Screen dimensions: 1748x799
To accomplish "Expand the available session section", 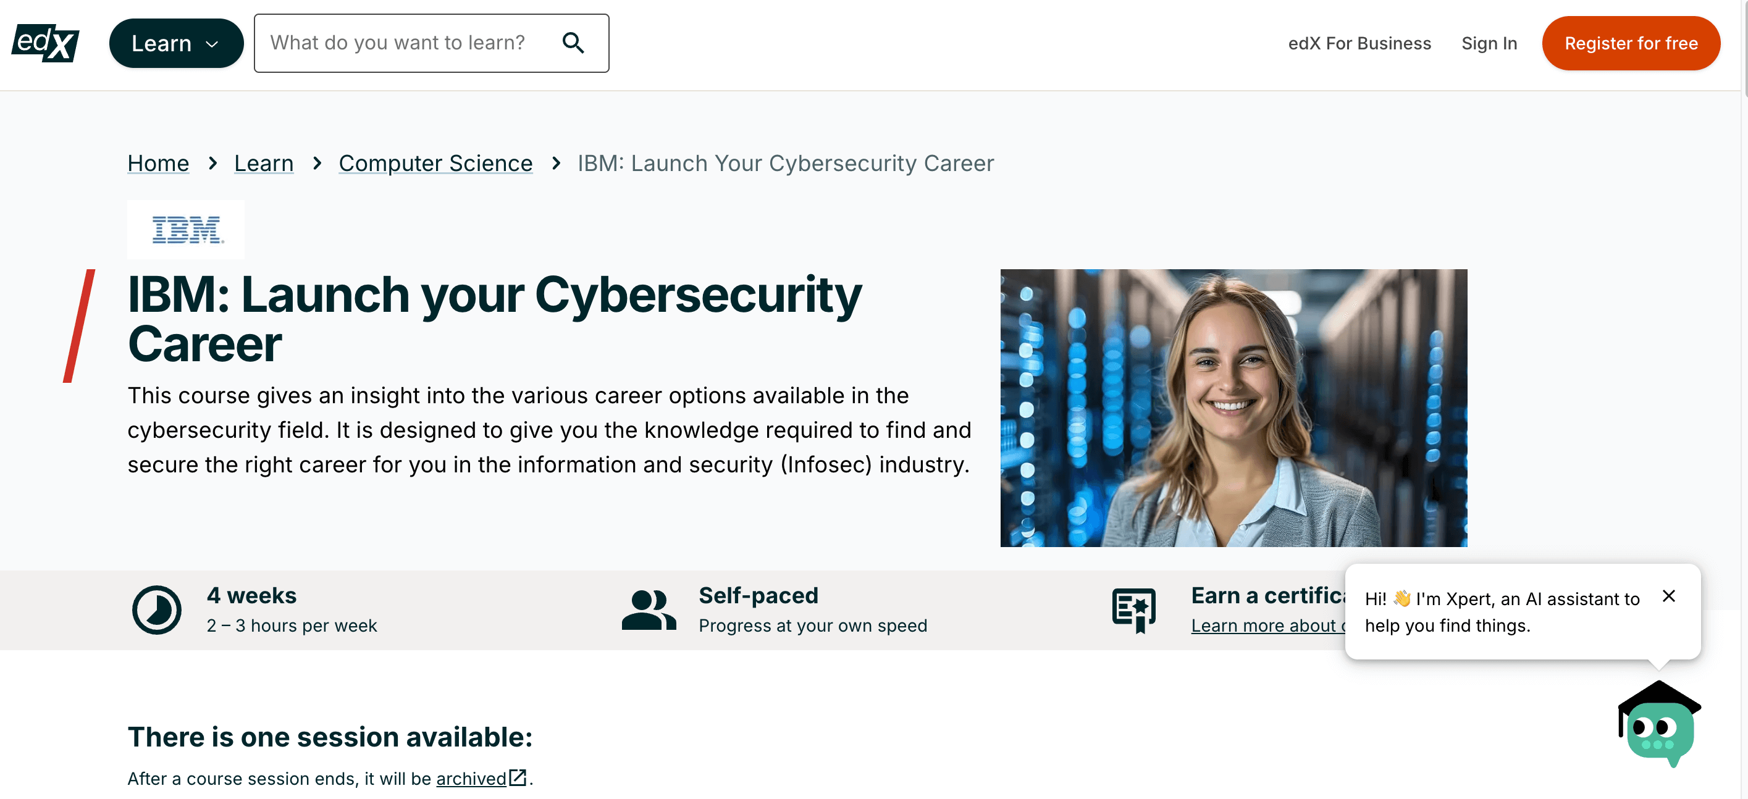I will [x=330, y=737].
